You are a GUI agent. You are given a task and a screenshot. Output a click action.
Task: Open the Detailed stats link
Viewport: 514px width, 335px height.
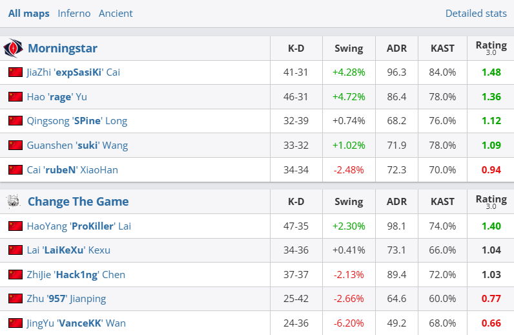(x=476, y=13)
